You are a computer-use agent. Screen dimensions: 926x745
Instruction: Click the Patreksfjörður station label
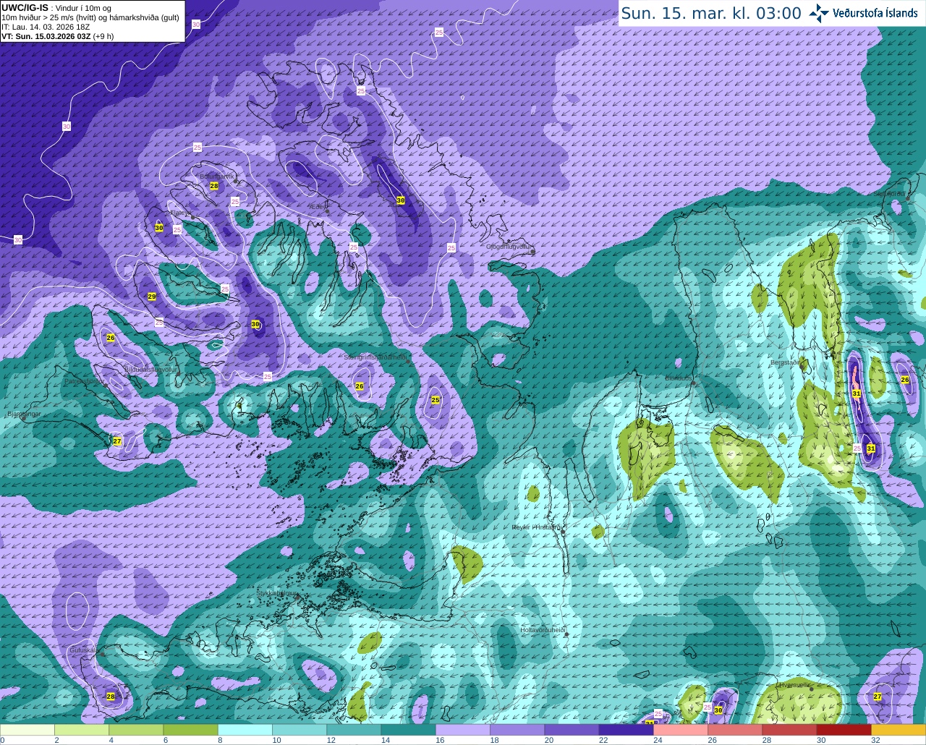click(x=84, y=381)
